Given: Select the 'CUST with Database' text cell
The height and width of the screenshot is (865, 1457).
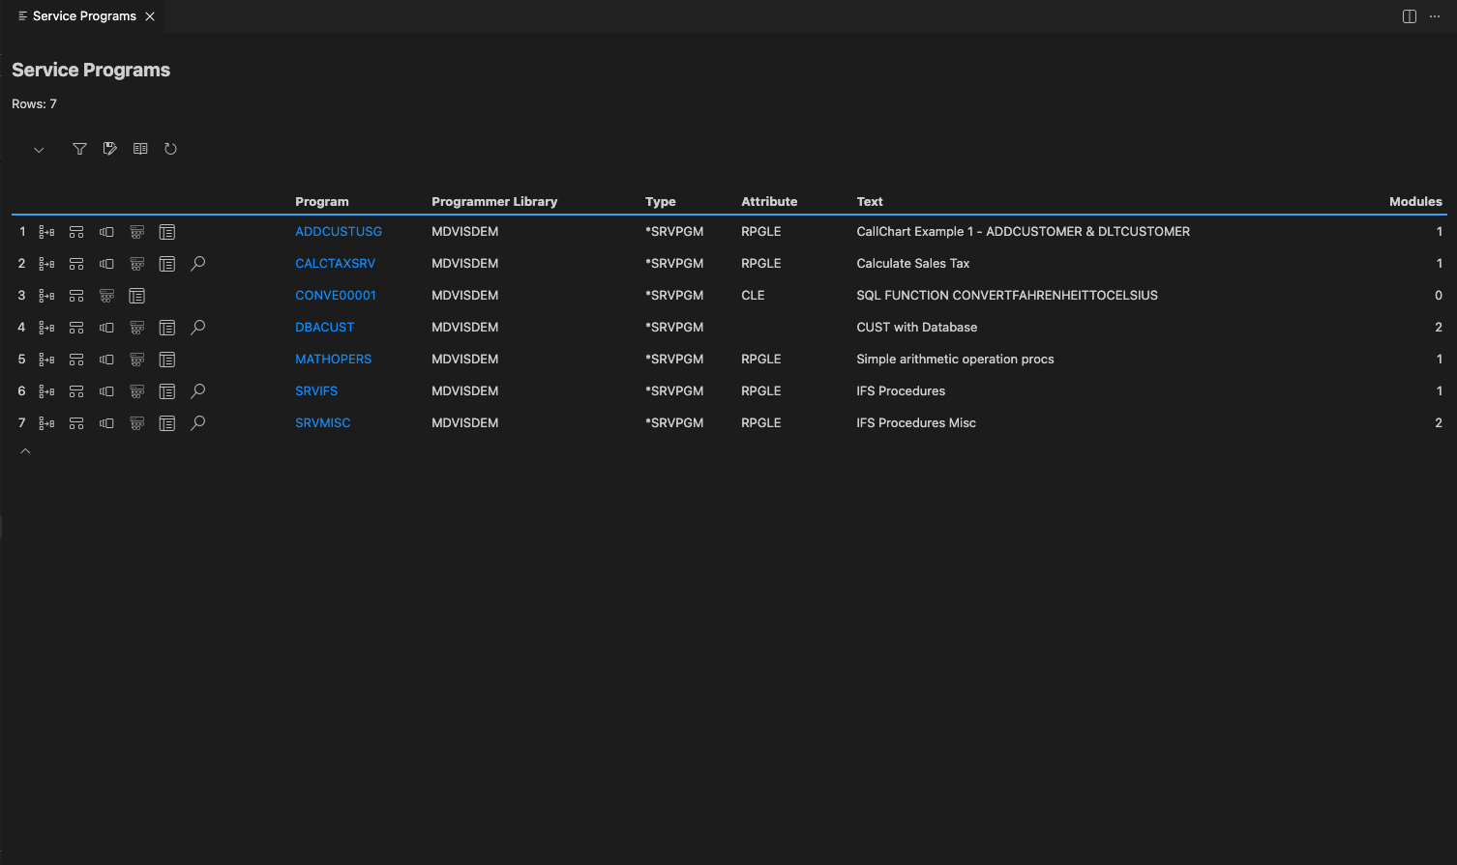Looking at the screenshot, I should pos(916,328).
